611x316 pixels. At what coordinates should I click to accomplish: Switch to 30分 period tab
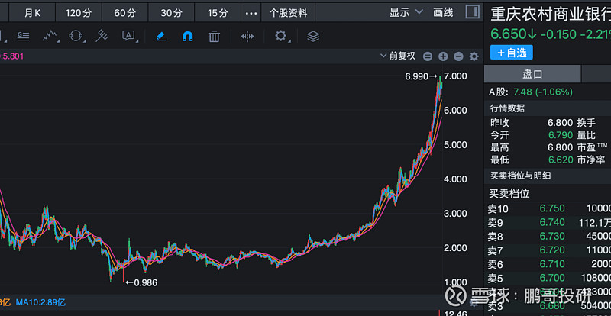[171, 13]
